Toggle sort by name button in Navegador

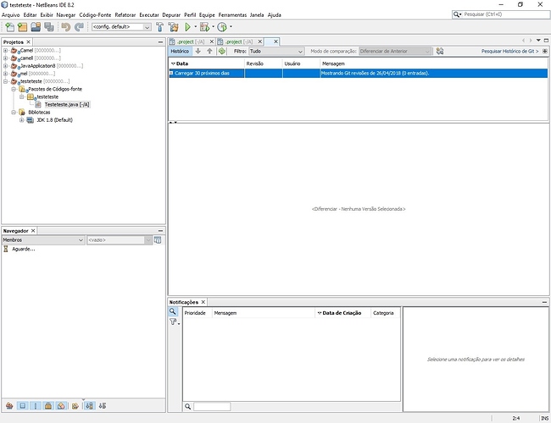[x=90, y=406]
